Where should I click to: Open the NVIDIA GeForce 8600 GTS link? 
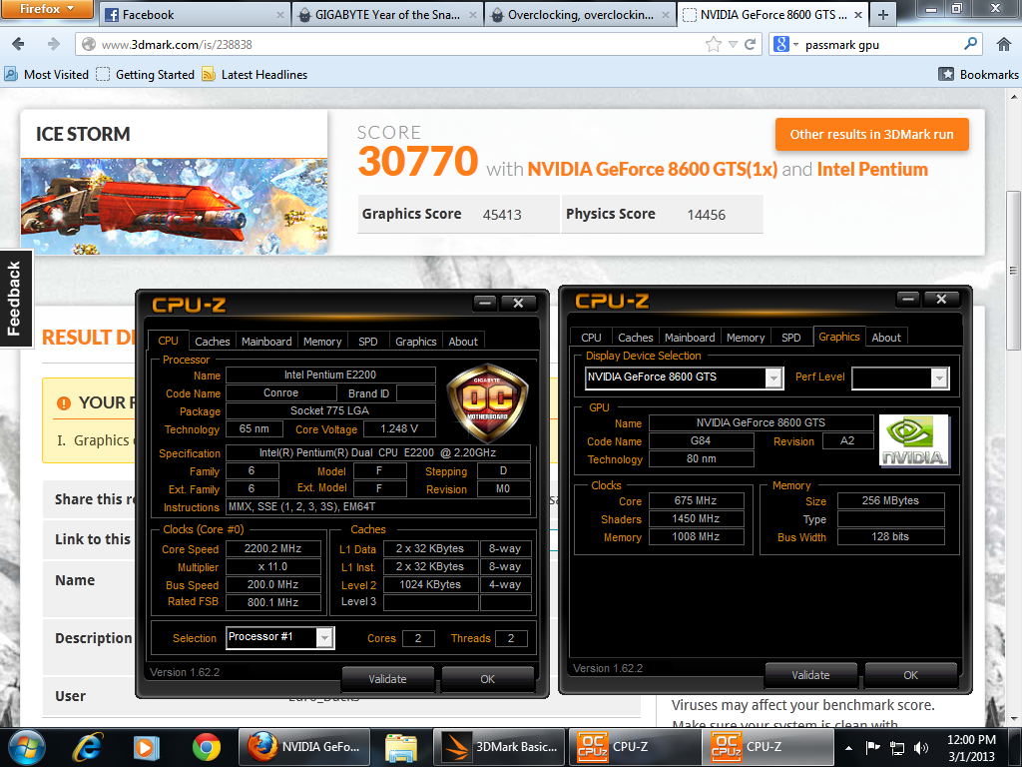point(652,170)
